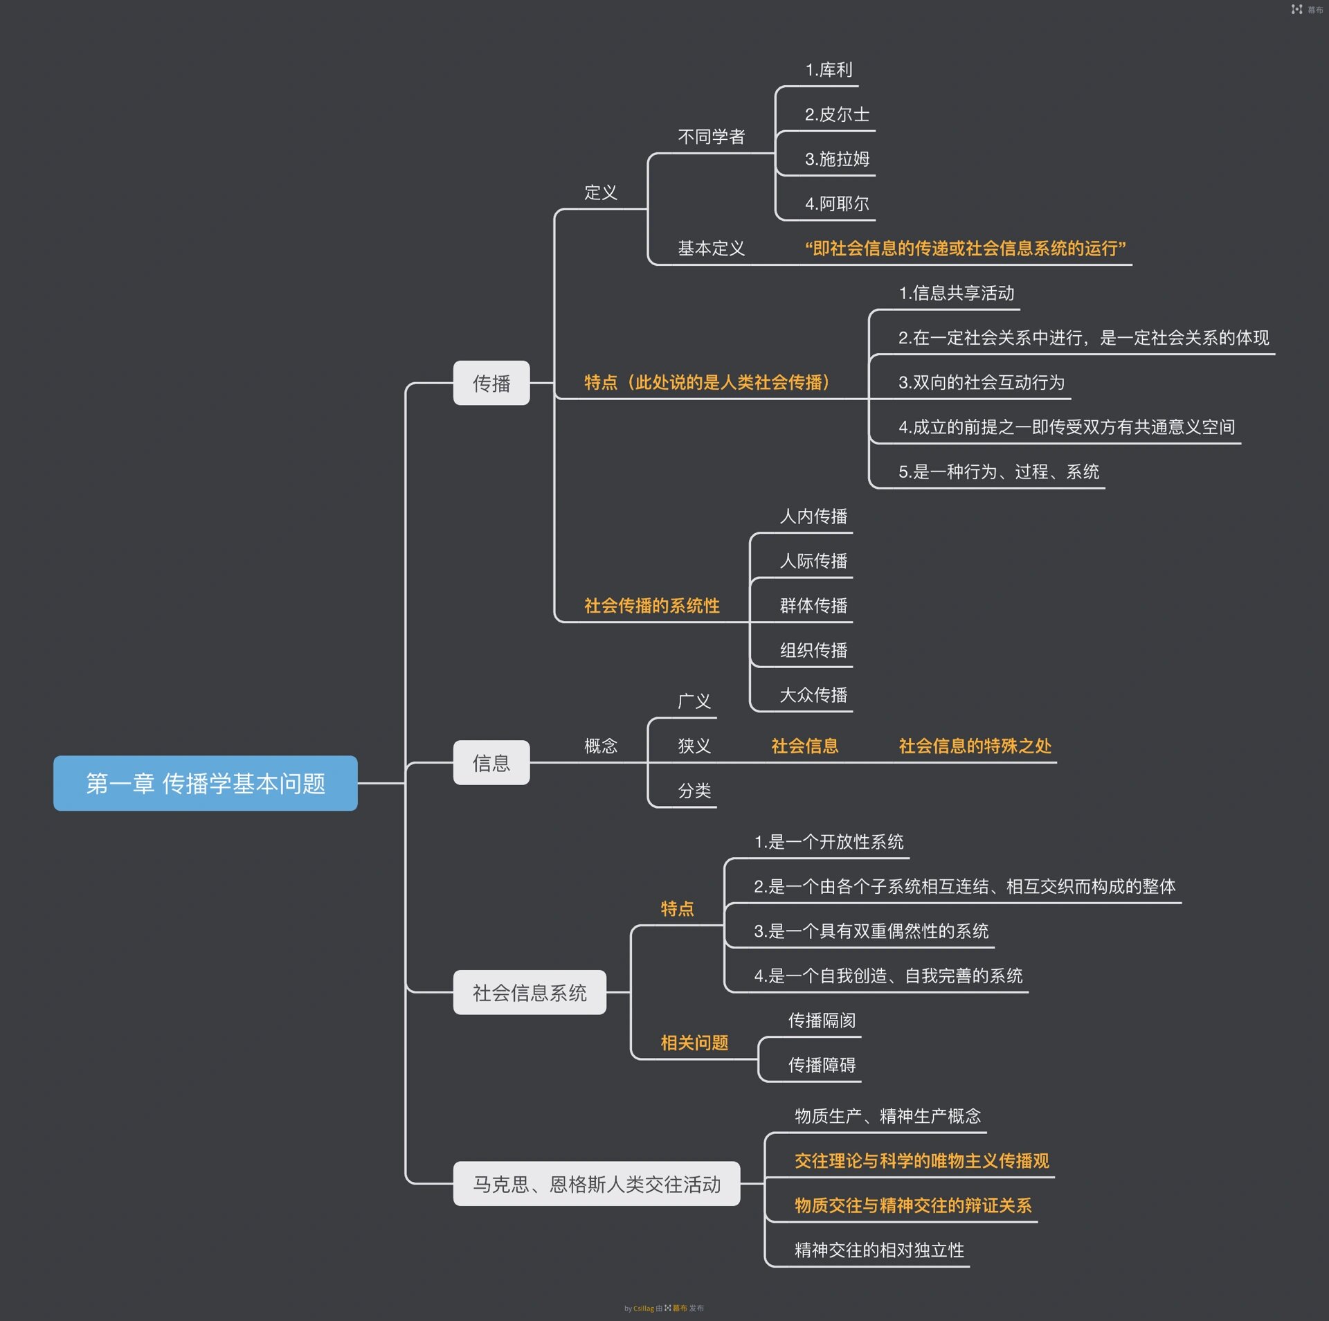The height and width of the screenshot is (1321, 1329).
Task: Click 特点 under 社会信息系统
Action: pyautogui.click(x=677, y=908)
